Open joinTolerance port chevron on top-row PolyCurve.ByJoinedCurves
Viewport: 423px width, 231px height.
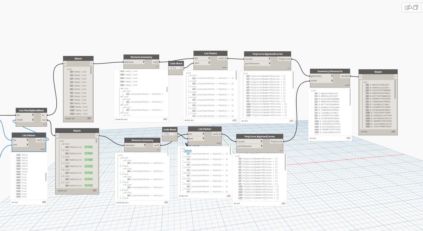pos(269,63)
